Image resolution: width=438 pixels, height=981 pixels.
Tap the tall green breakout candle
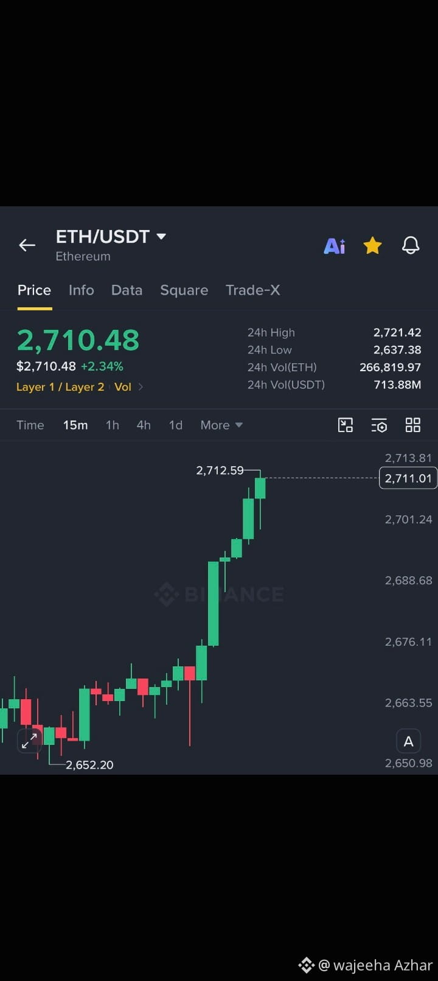pos(213,603)
